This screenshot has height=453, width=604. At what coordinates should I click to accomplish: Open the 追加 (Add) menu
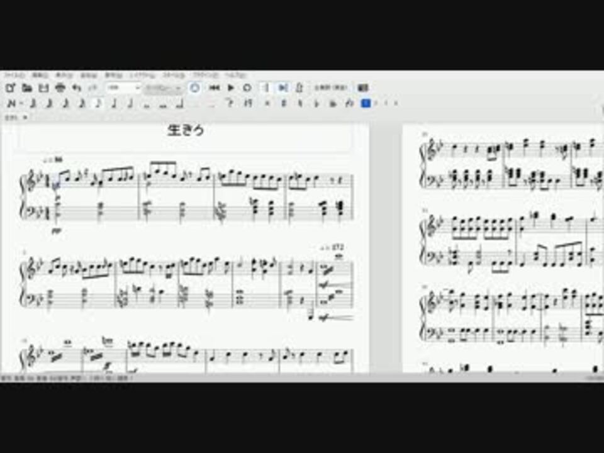pyautogui.click(x=89, y=75)
